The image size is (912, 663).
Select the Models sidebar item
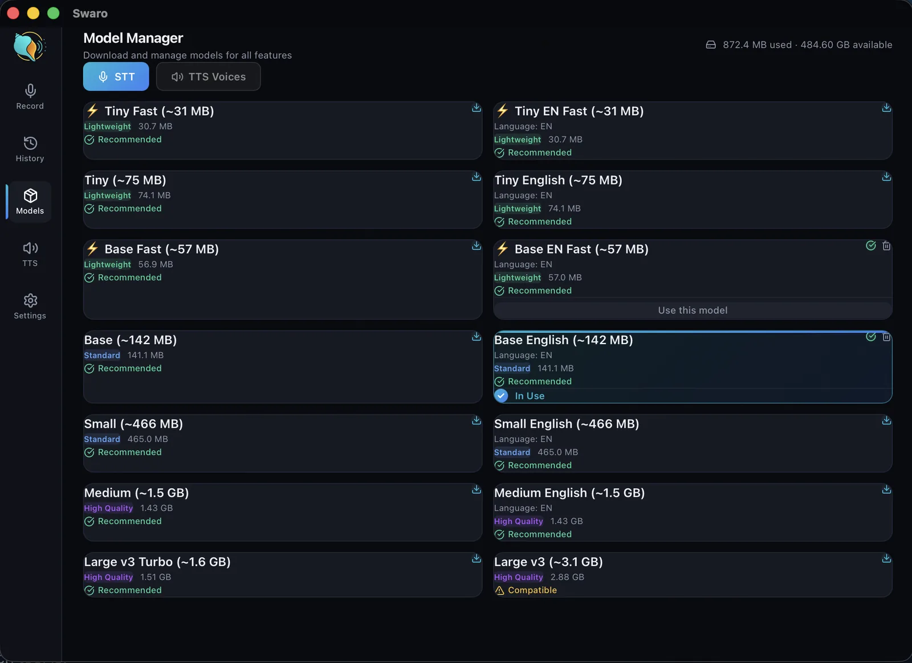[x=30, y=202]
